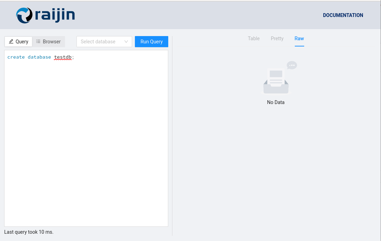Show results in Pretty view
The width and height of the screenshot is (381, 241).
tap(277, 38)
